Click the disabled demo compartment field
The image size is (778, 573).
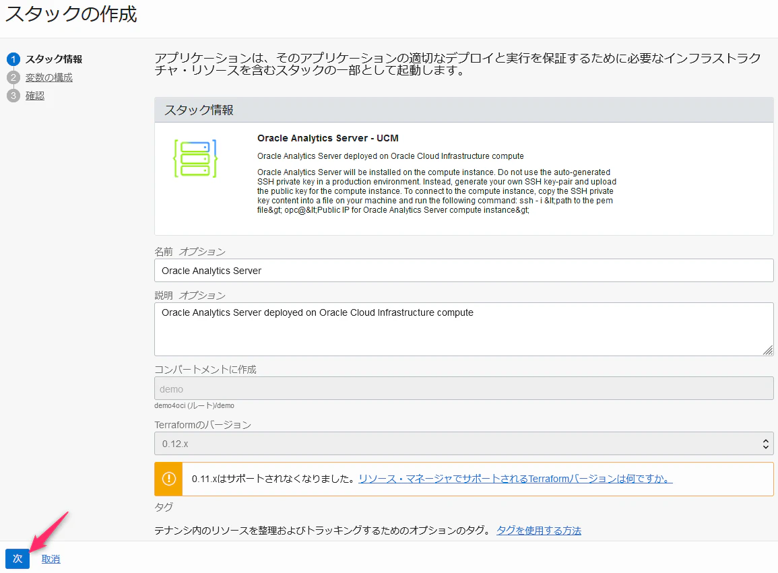(x=464, y=389)
